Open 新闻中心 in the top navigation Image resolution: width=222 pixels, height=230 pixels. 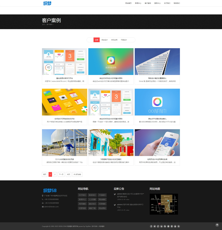pos(138,3)
